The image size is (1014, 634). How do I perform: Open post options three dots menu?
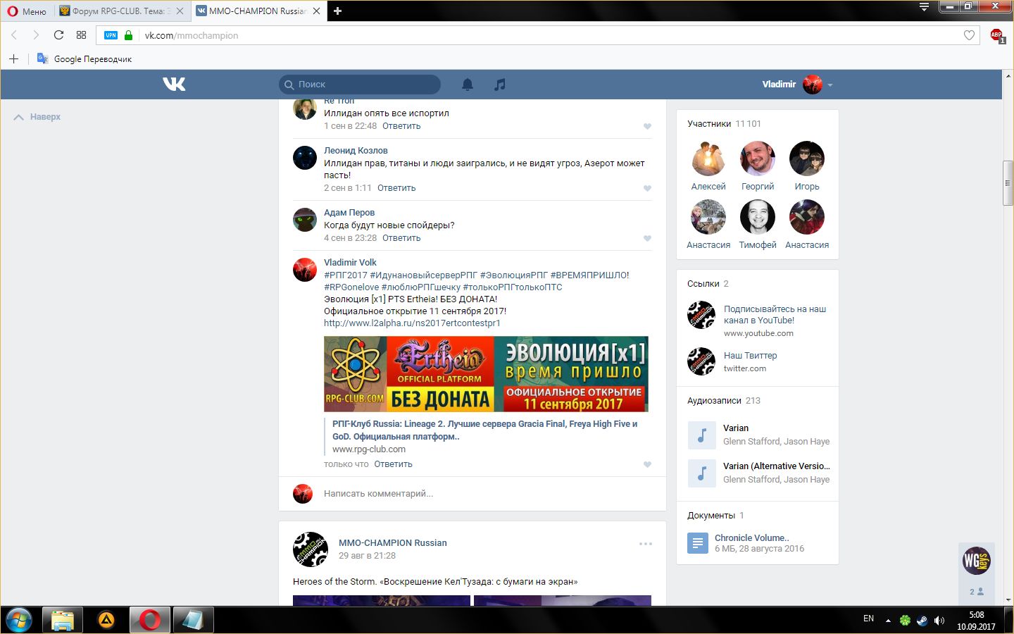tap(646, 544)
